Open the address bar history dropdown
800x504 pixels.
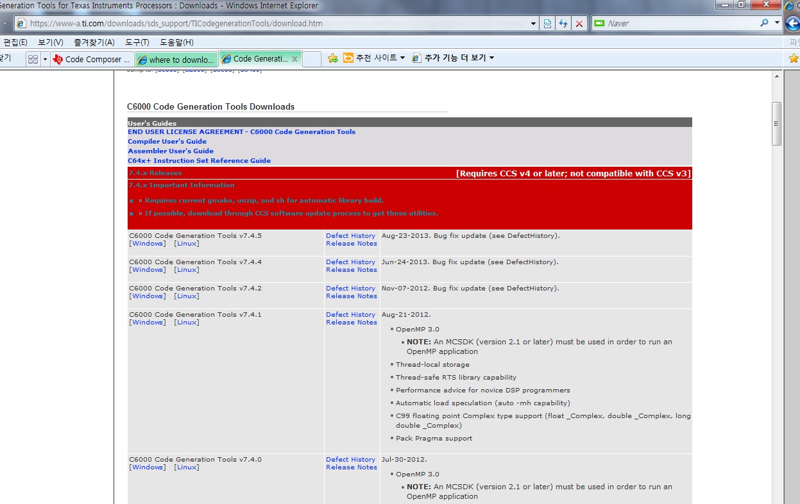point(532,23)
